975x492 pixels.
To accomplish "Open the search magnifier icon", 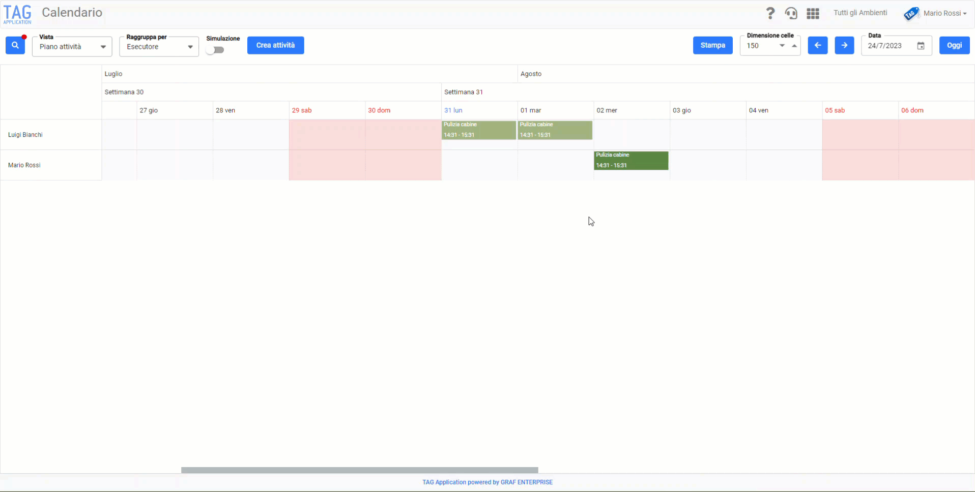I will (15, 45).
